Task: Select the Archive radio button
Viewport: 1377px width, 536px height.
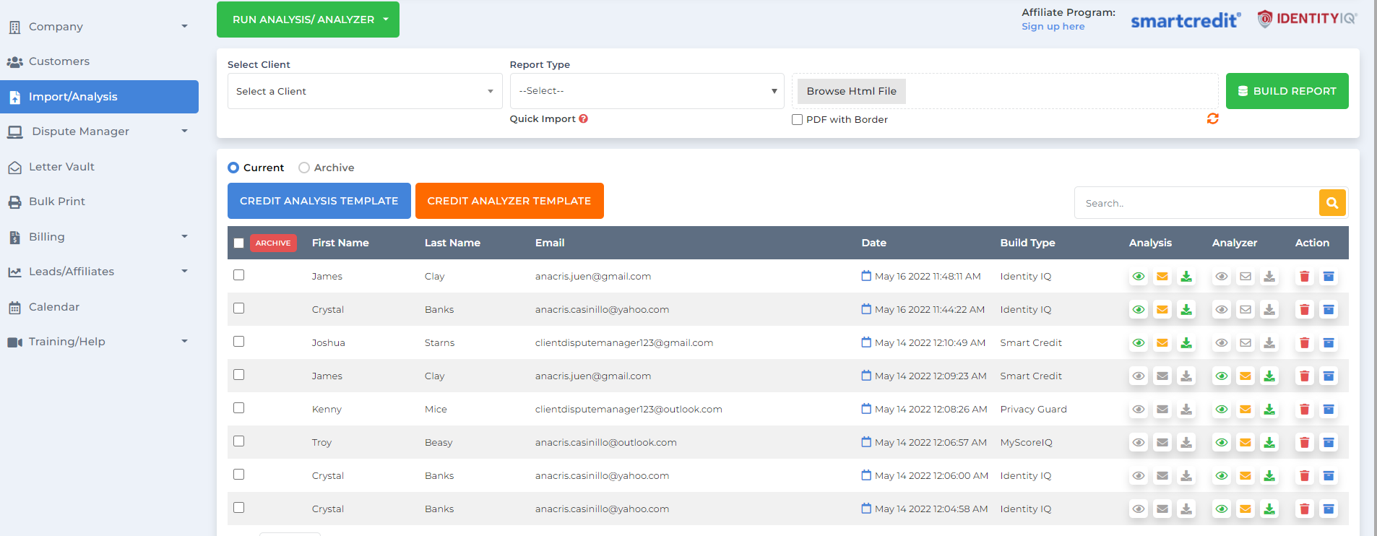Action: click(x=304, y=168)
